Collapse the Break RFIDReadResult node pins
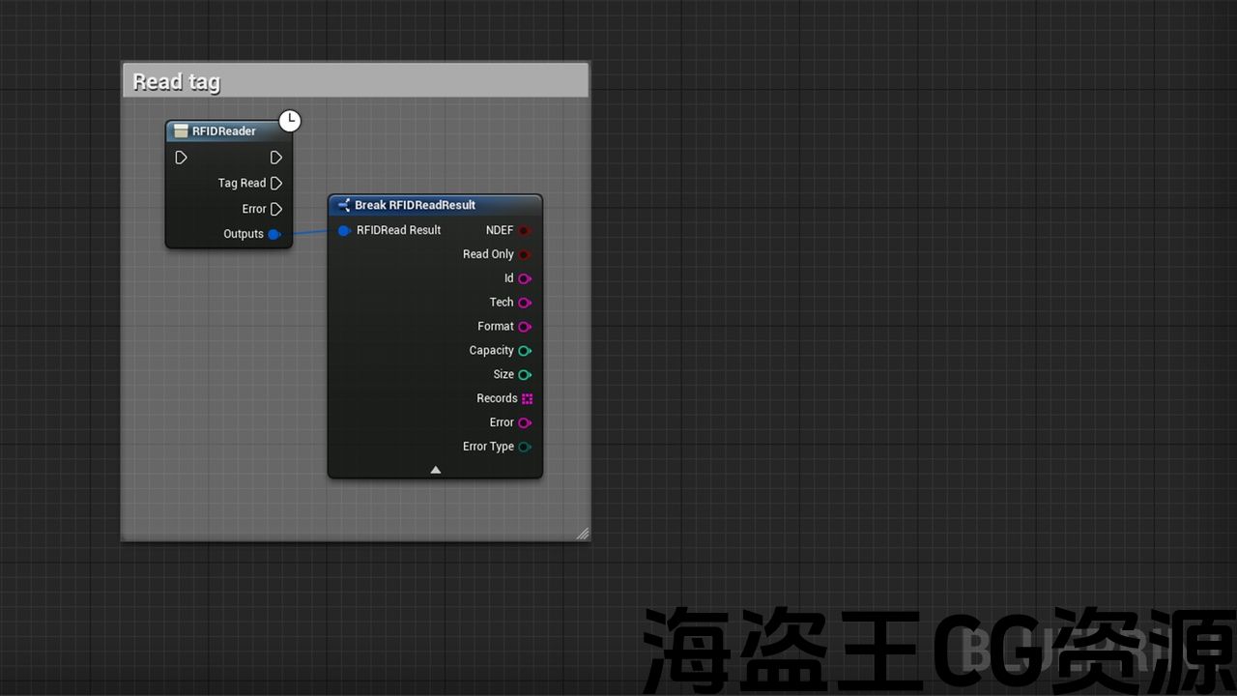 [435, 470]
